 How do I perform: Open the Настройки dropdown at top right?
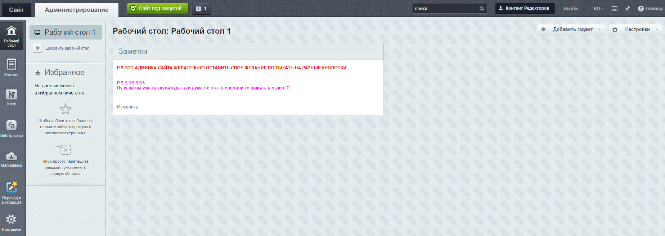tap(635, 29)
